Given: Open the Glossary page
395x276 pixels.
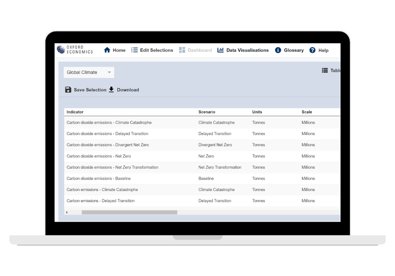Looking at the screenshot, I should coord(293,50).
